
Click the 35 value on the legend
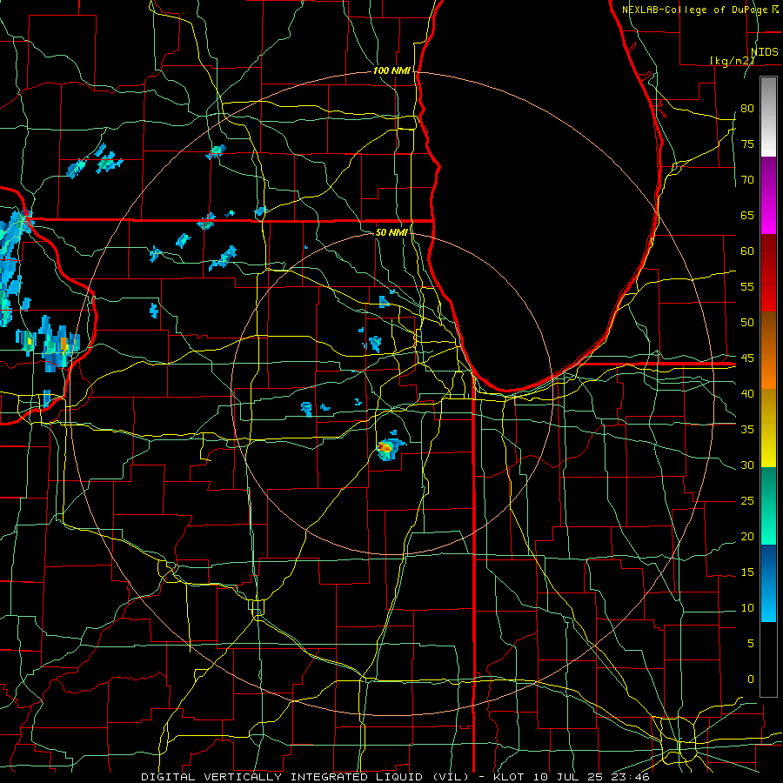pos(747,430)
